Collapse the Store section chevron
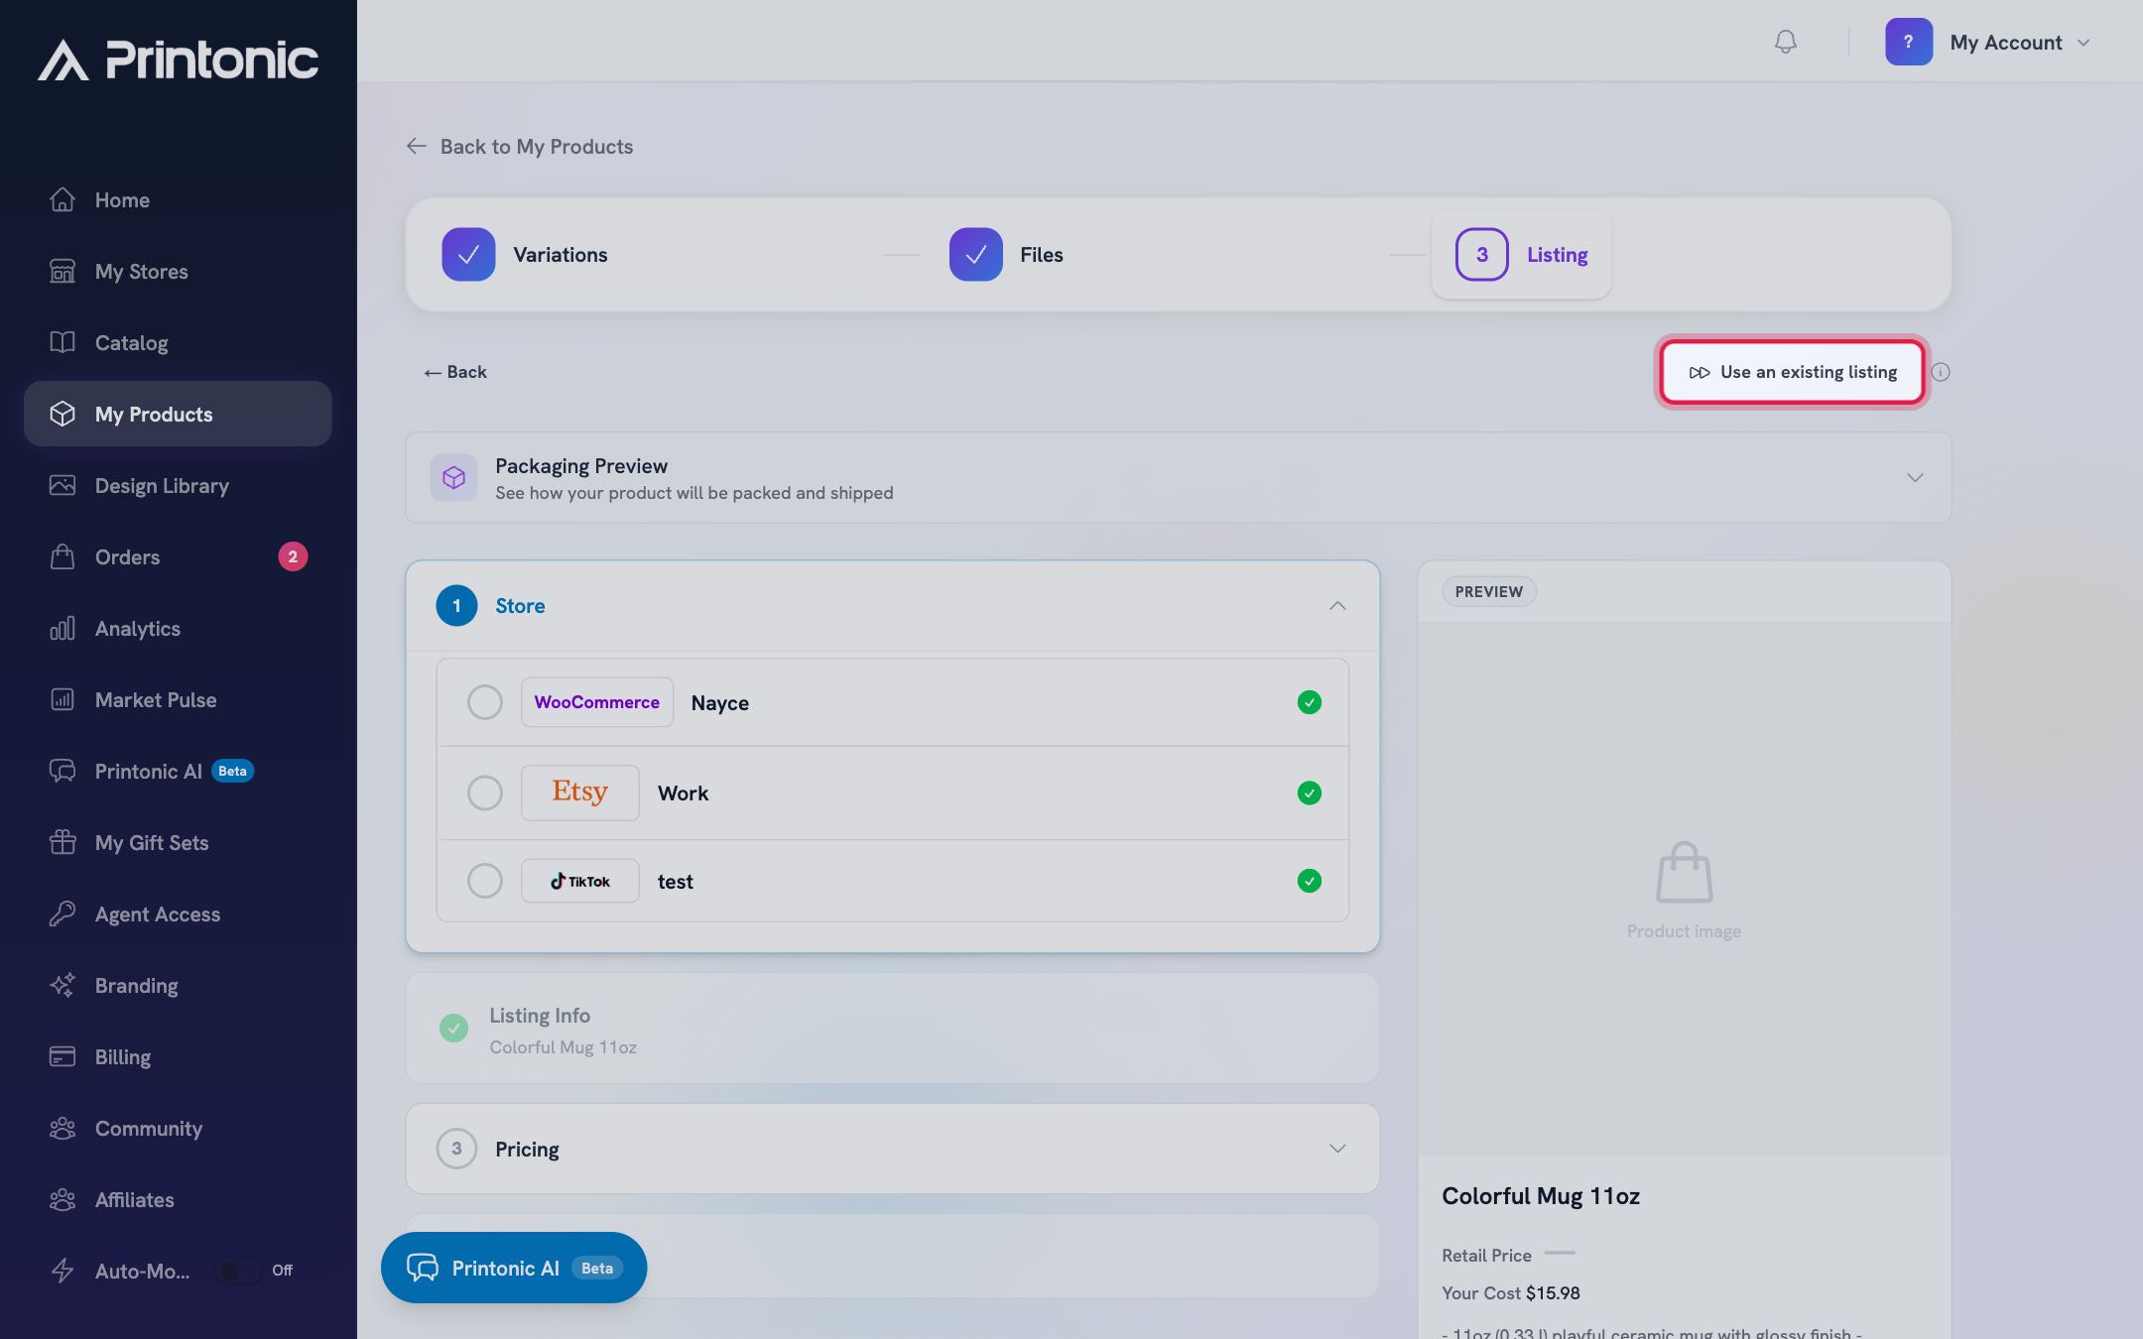 point(1337,606)
